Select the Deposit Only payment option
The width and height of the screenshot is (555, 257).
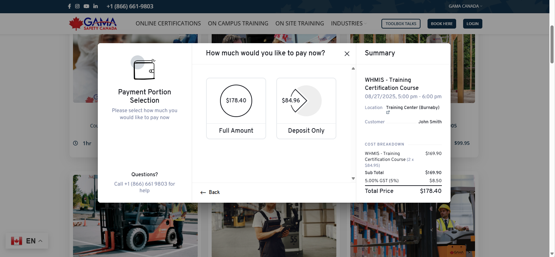click(x=306, y=108)
